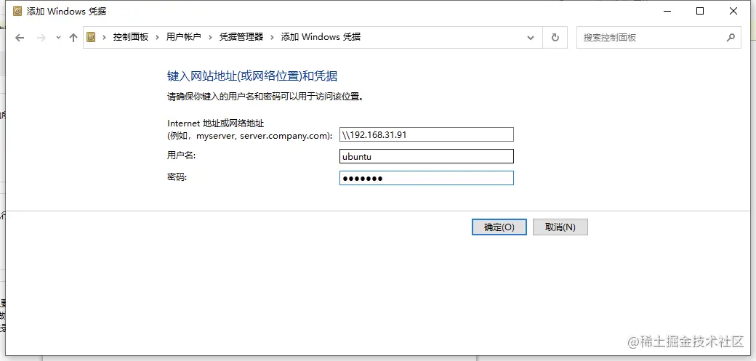Click the 密码: label

coord(177,177)
